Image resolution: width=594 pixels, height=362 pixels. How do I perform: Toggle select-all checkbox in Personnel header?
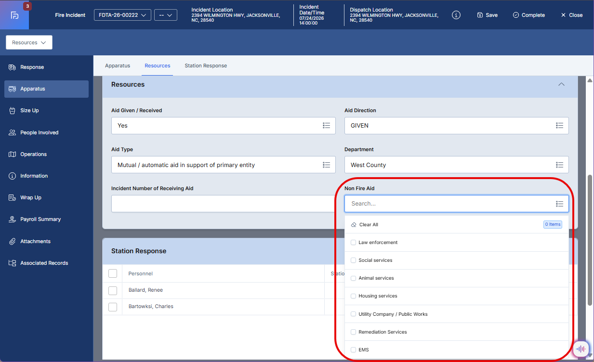113,273
